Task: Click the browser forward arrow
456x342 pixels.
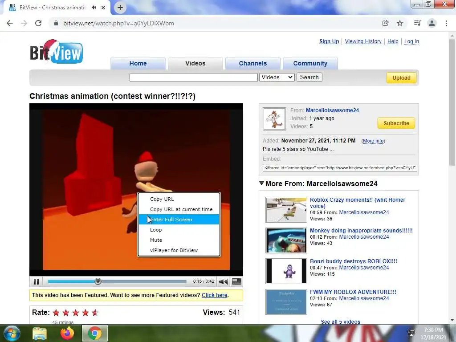Action: (x=24, y=23)
